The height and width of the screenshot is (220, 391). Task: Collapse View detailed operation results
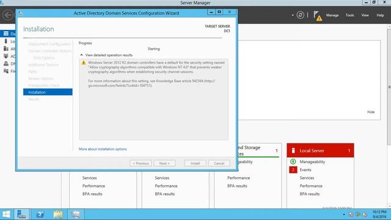(81, 55)
